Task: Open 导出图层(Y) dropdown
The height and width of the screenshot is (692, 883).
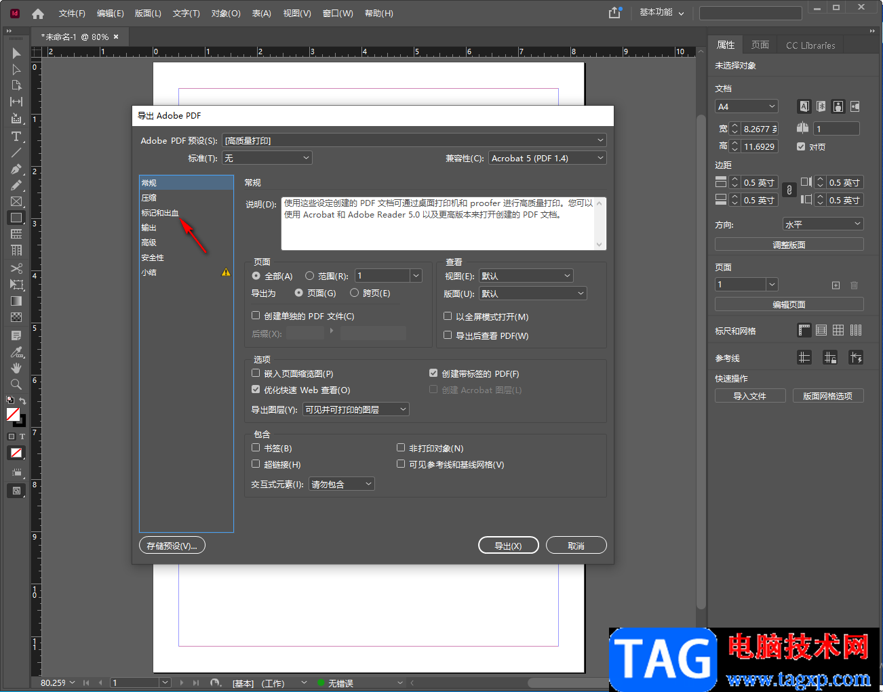Action: click(356, 409)
